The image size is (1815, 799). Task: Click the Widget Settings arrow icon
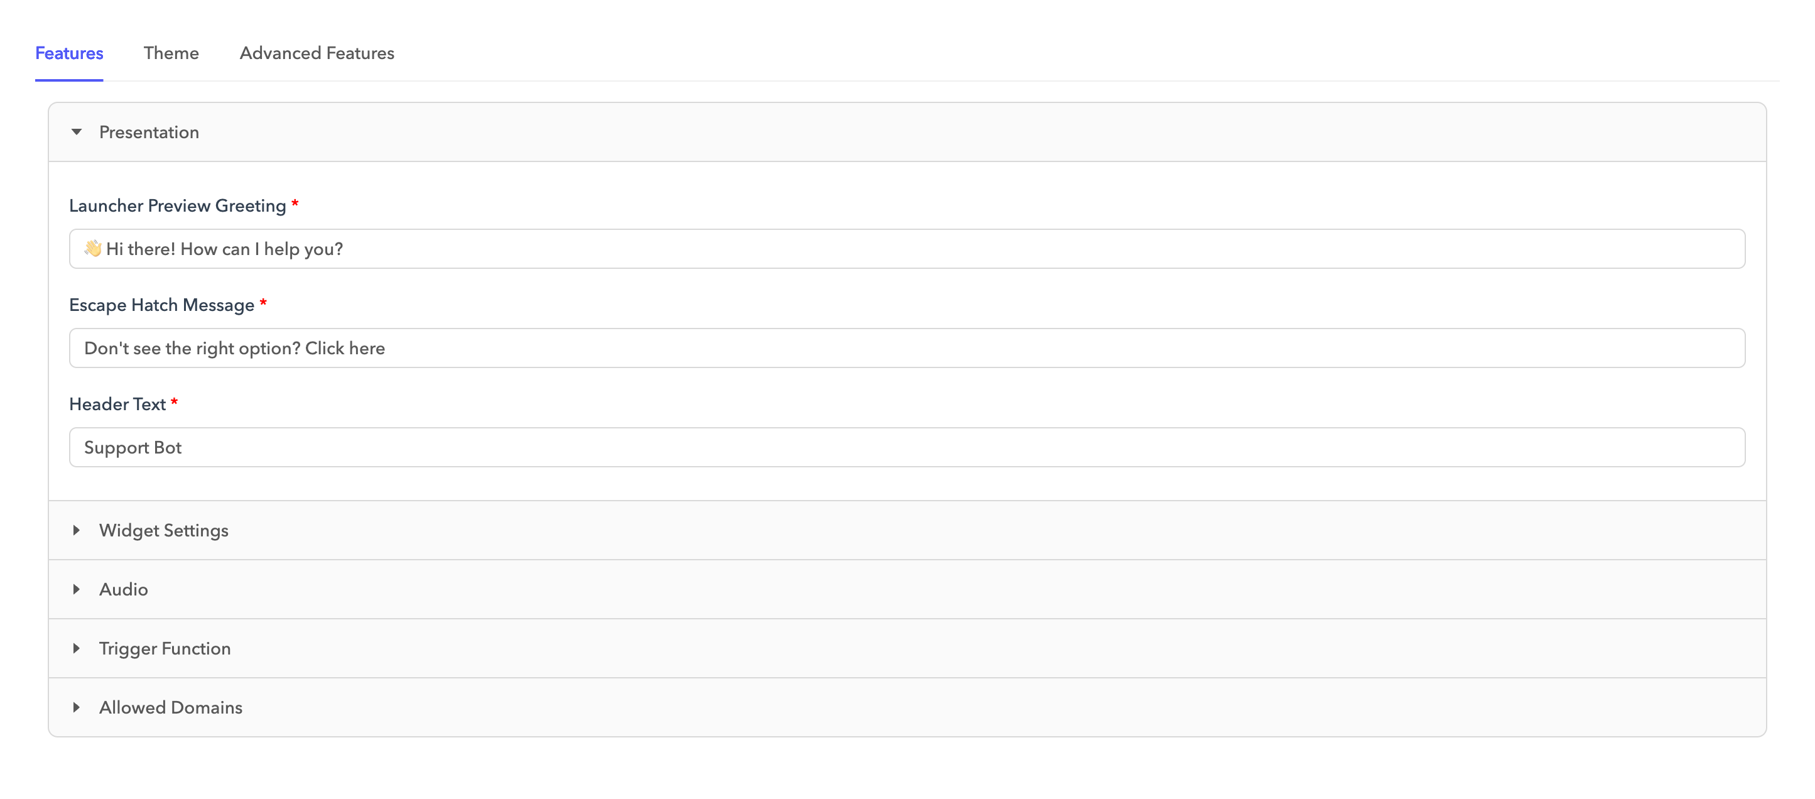77,530
